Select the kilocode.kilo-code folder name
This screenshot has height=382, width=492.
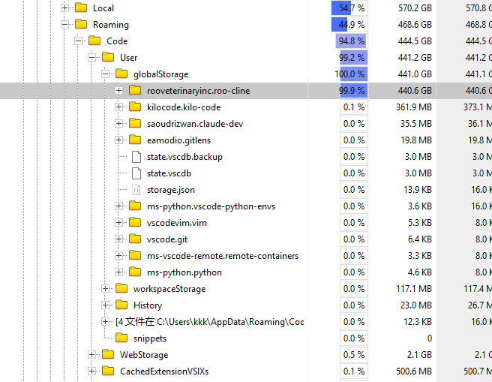tap(184, 107)
